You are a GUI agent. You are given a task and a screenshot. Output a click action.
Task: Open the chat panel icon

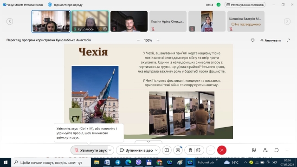tap(277, 150)
